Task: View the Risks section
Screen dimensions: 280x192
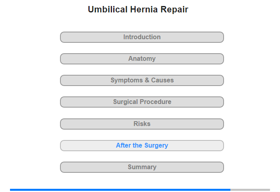Action: point(142,124)
